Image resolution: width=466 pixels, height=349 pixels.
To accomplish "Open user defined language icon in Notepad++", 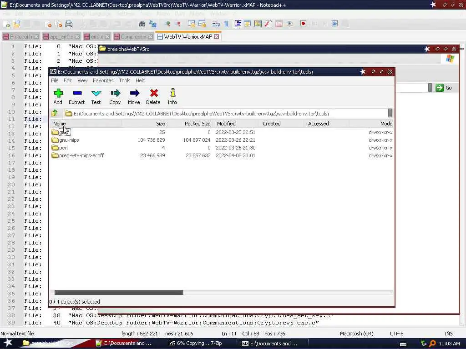I will click(247, 24).
